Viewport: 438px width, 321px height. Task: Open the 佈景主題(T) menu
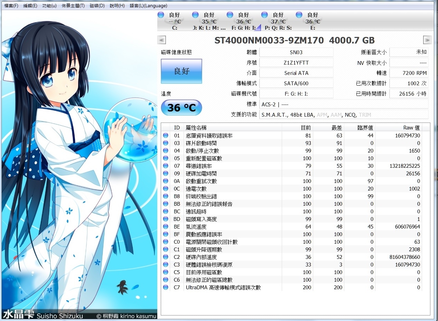pyautogui.click(x=73, y=6)
